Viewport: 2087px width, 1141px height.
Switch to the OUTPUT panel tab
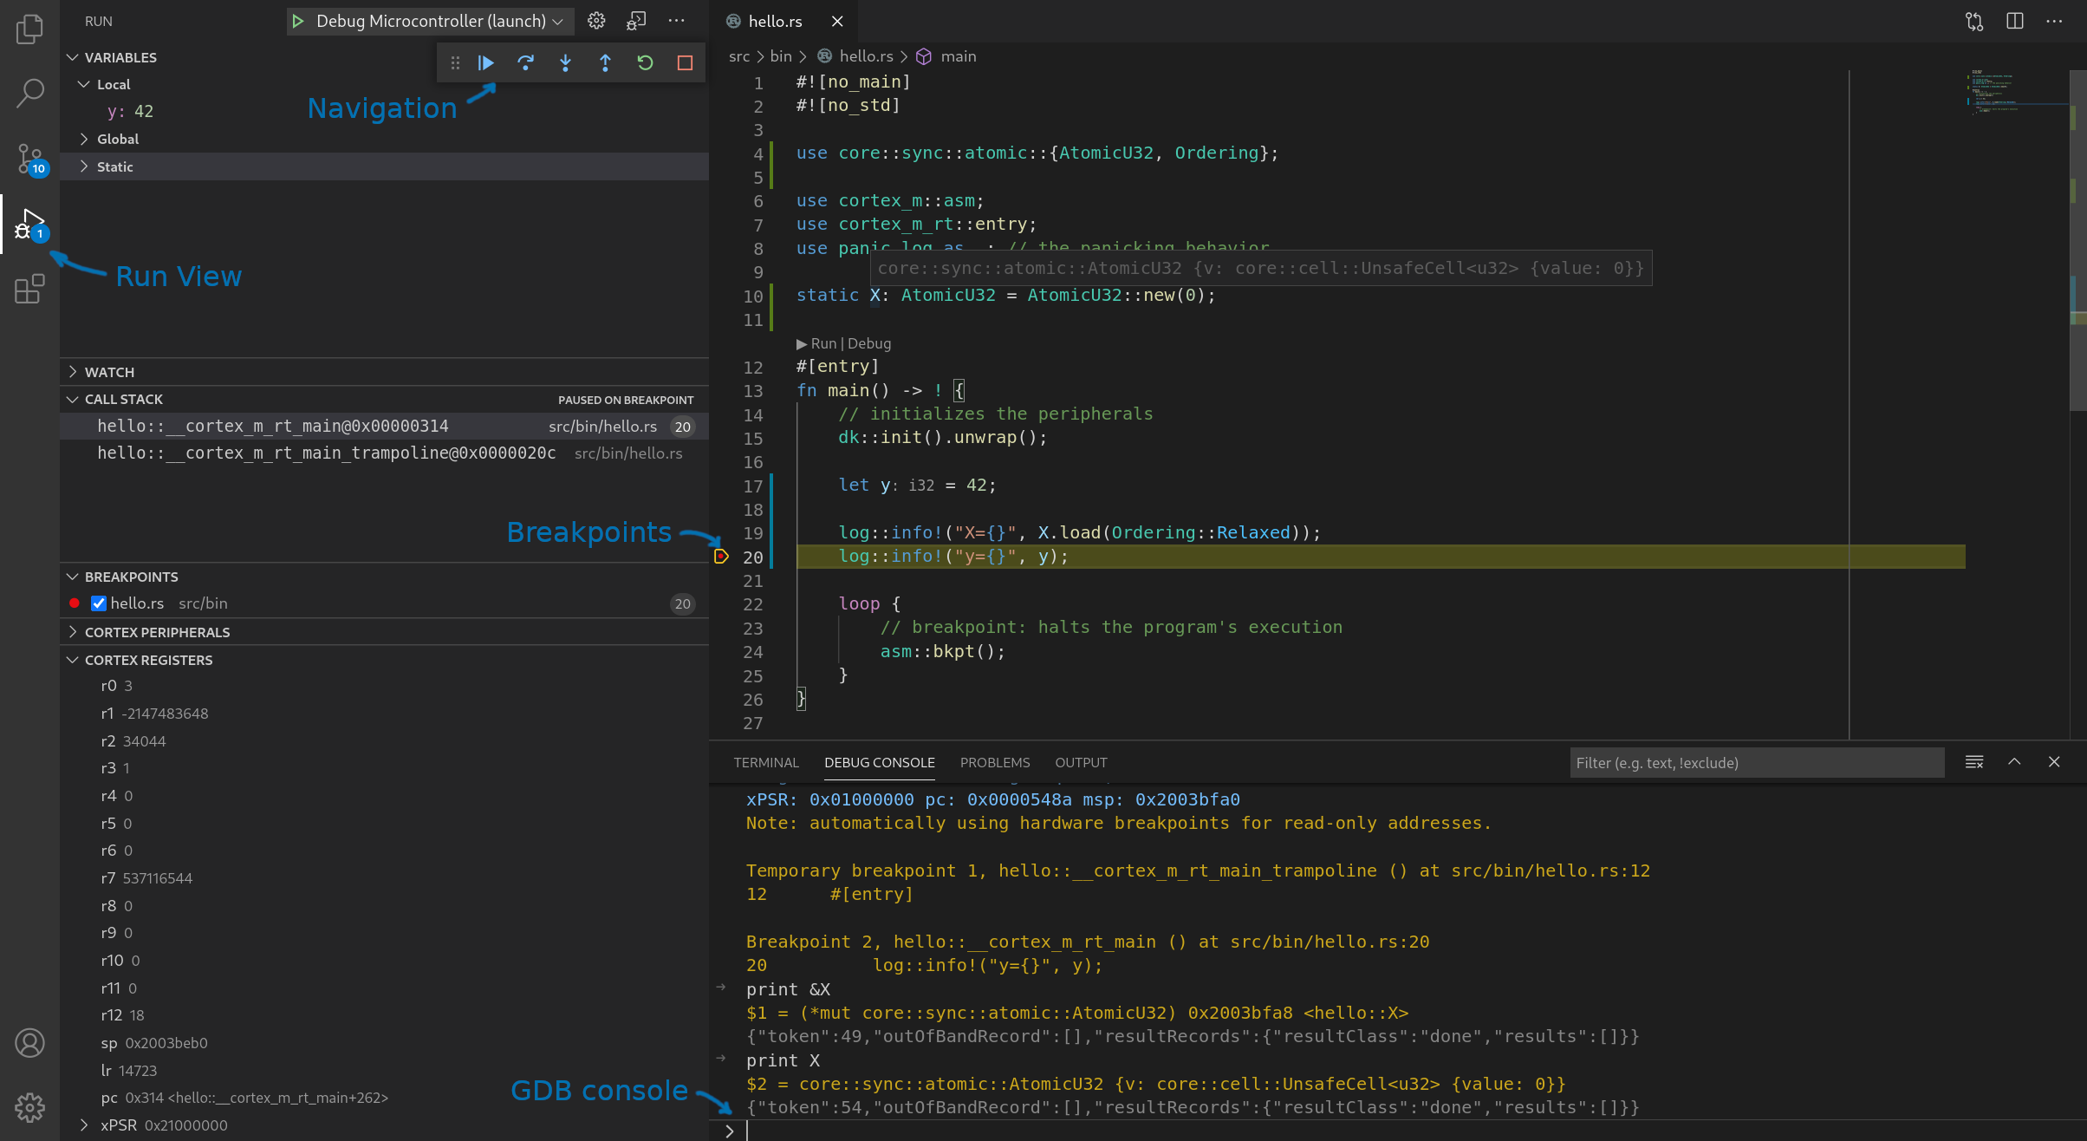pyautogui.click(x=1081, y=762)
